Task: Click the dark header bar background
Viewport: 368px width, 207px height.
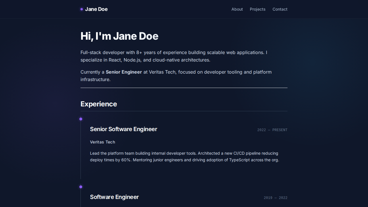Action: 172,9
